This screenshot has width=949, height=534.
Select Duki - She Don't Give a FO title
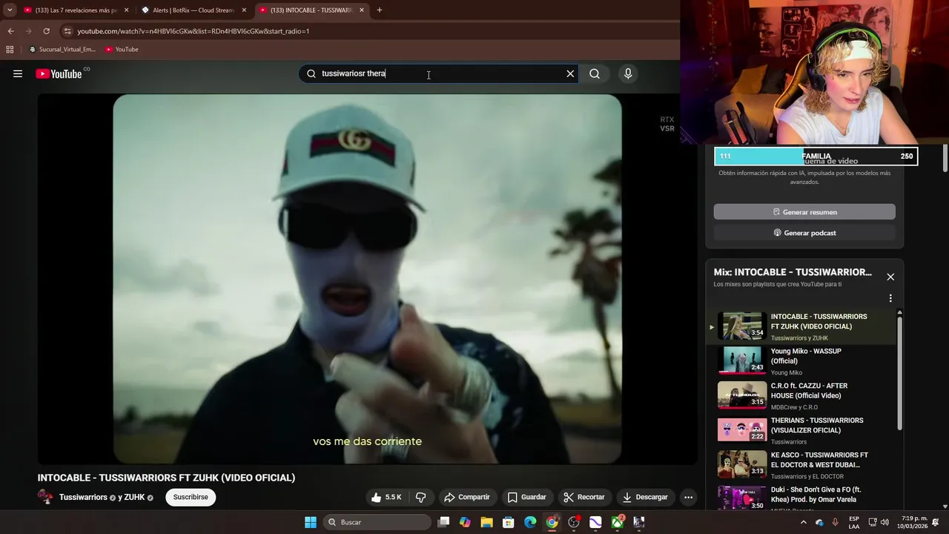(816, 495)
